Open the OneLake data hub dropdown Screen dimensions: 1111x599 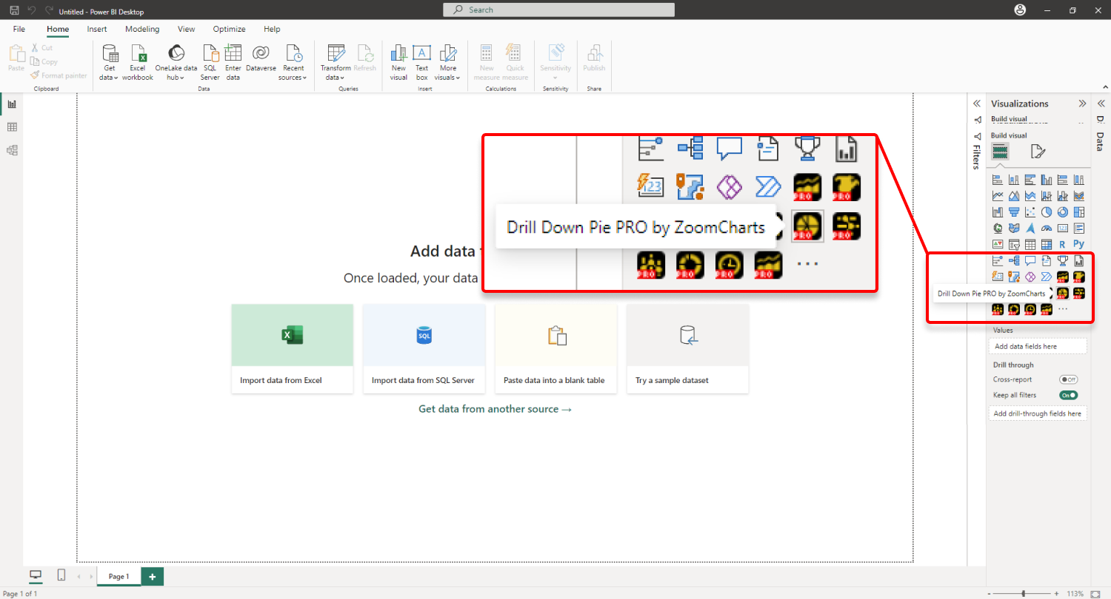click(x=176, y=62)
